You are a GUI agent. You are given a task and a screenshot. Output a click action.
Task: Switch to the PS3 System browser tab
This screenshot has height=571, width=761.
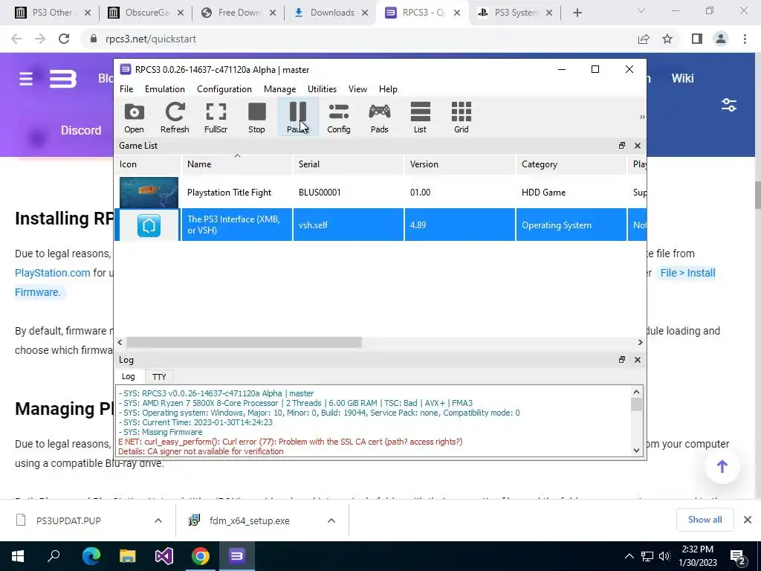[516, 13]
